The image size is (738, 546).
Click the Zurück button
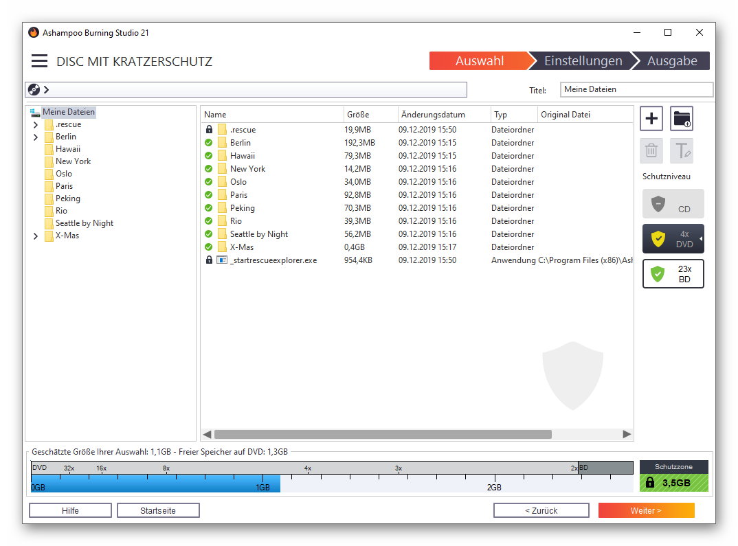(541, 510)
